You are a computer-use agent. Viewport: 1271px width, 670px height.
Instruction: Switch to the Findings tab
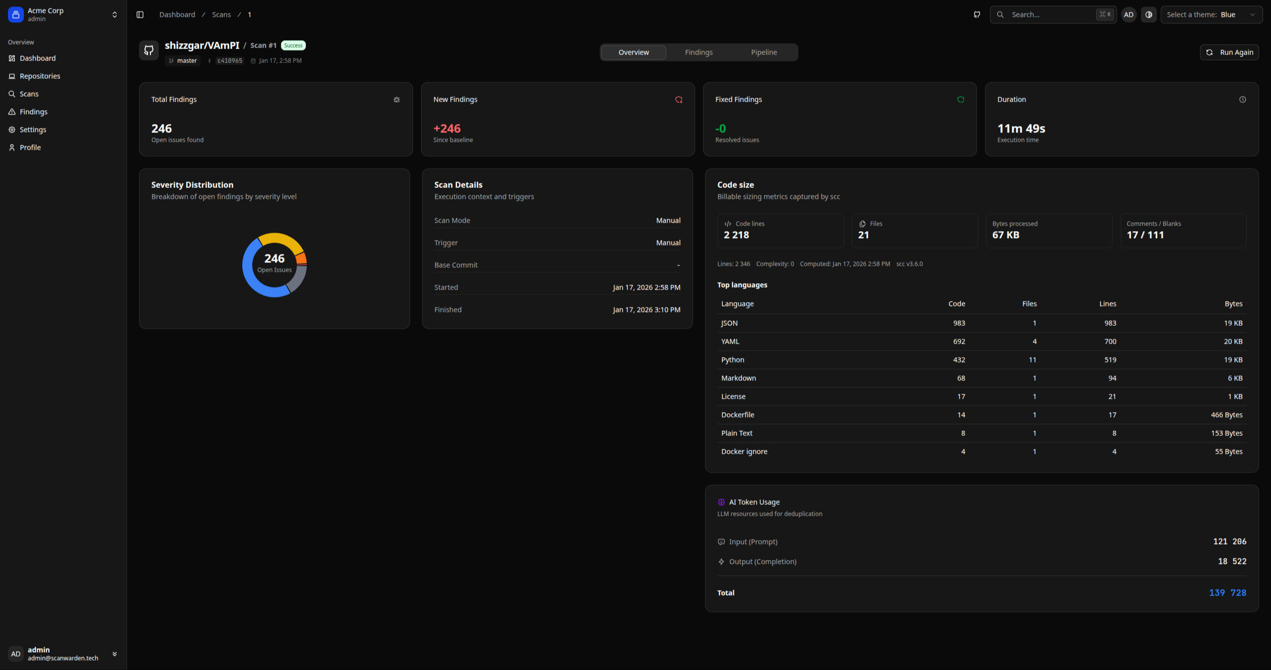point(699,52)
